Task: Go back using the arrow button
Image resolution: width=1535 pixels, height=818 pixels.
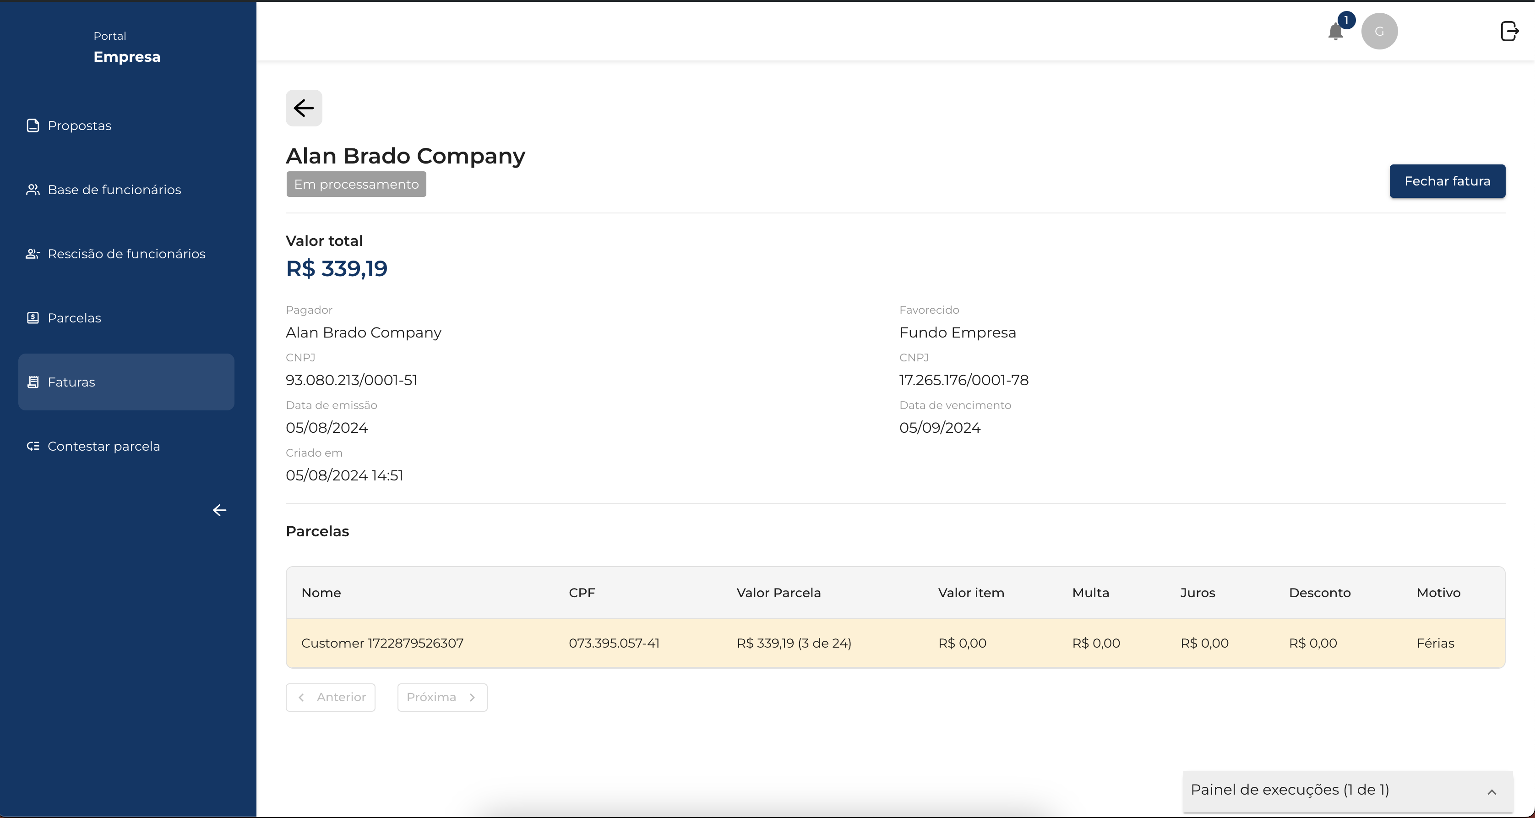Action: (x=304, y=108)
